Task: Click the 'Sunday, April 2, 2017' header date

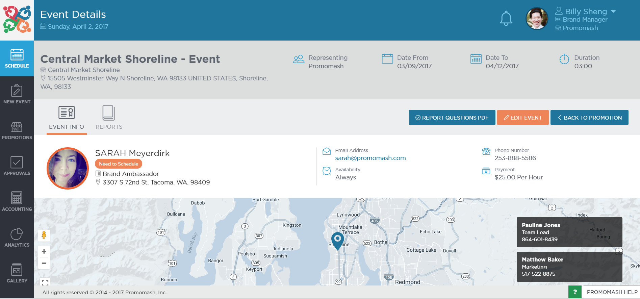Action: point(78,27)
